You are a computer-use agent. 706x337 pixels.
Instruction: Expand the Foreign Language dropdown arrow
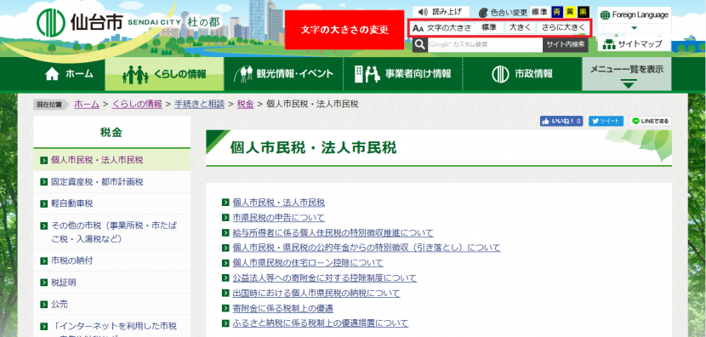tap(634, 27)
